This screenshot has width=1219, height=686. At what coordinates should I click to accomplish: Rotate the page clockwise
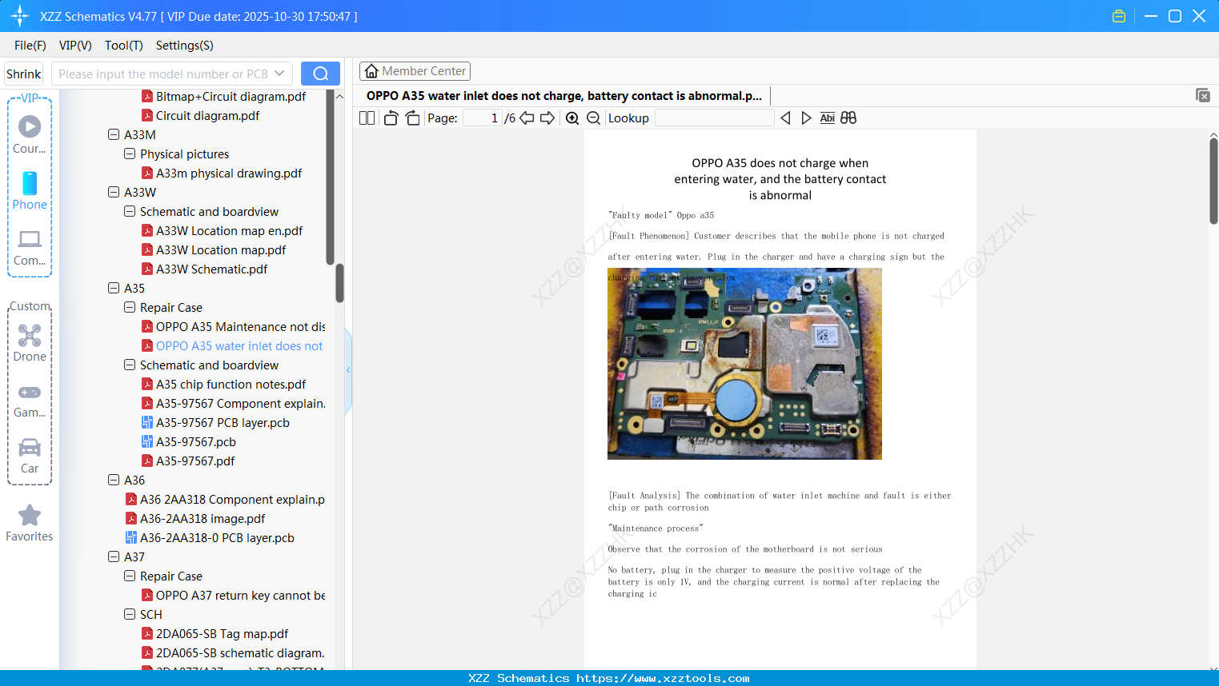(x=412, y=118)
